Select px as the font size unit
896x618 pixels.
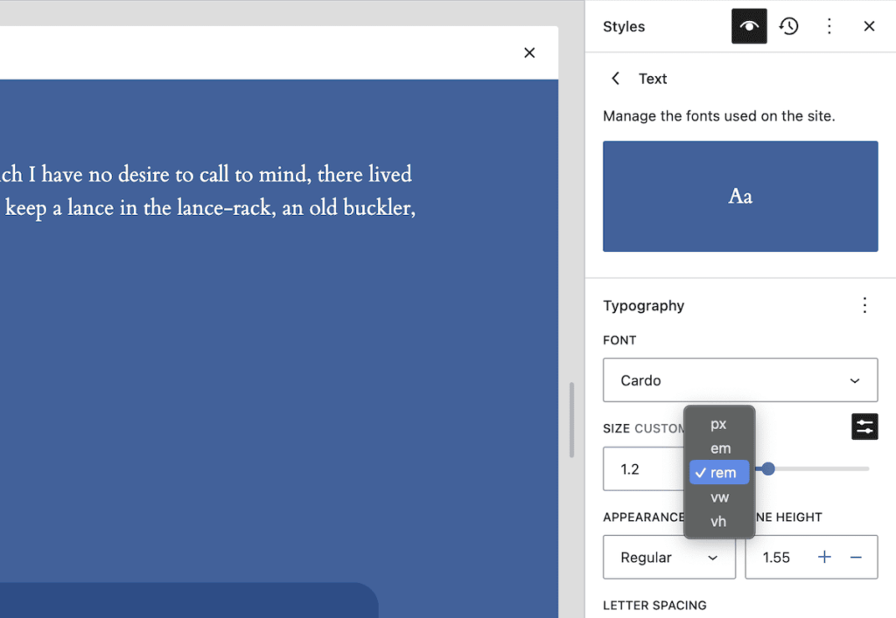(x=718, y=424)
